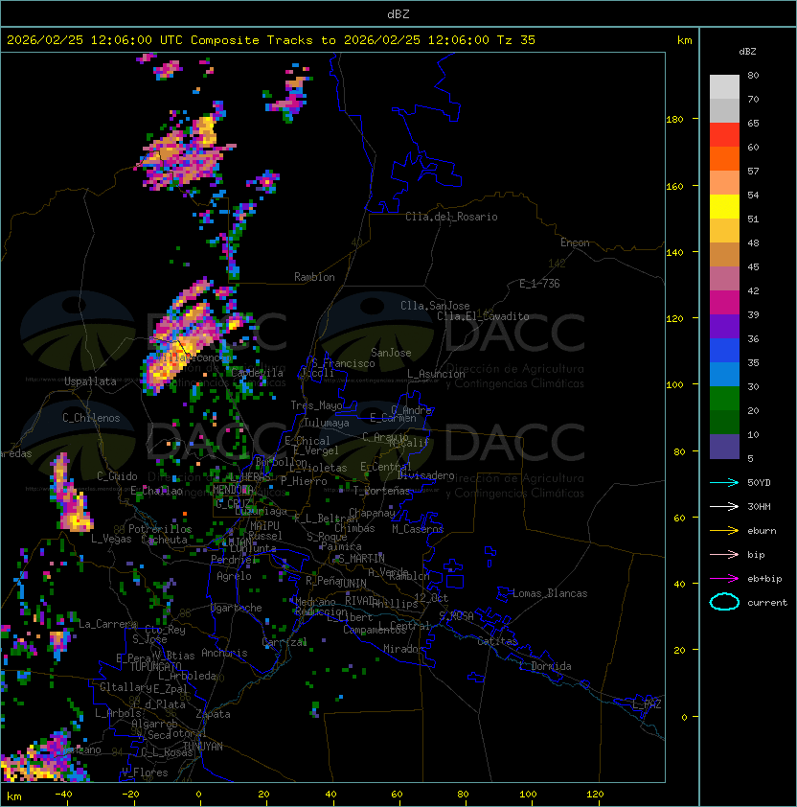The width and height of the screenshot is (797, 807).
Task: Pick the slate 5–10 dBZ swatch
Action: point(724,447)
